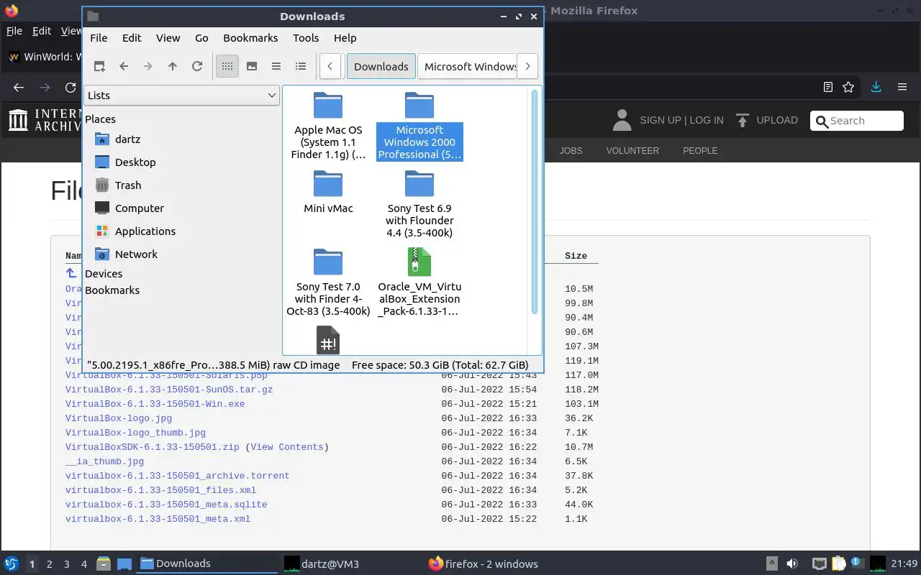The width and height of the screenshot is (921, 575).
Task: Open the Lists side pane dropdown
Action: [181, 95]
